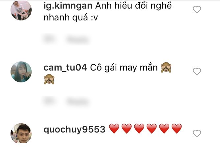
Task: Click first red heart emoji by quochuy9553
Action: (114, 129)
